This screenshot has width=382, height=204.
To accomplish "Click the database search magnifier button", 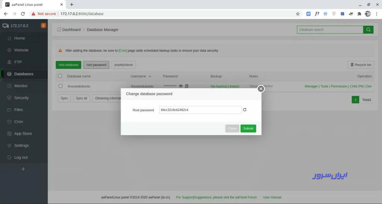I will click(368, 30).
